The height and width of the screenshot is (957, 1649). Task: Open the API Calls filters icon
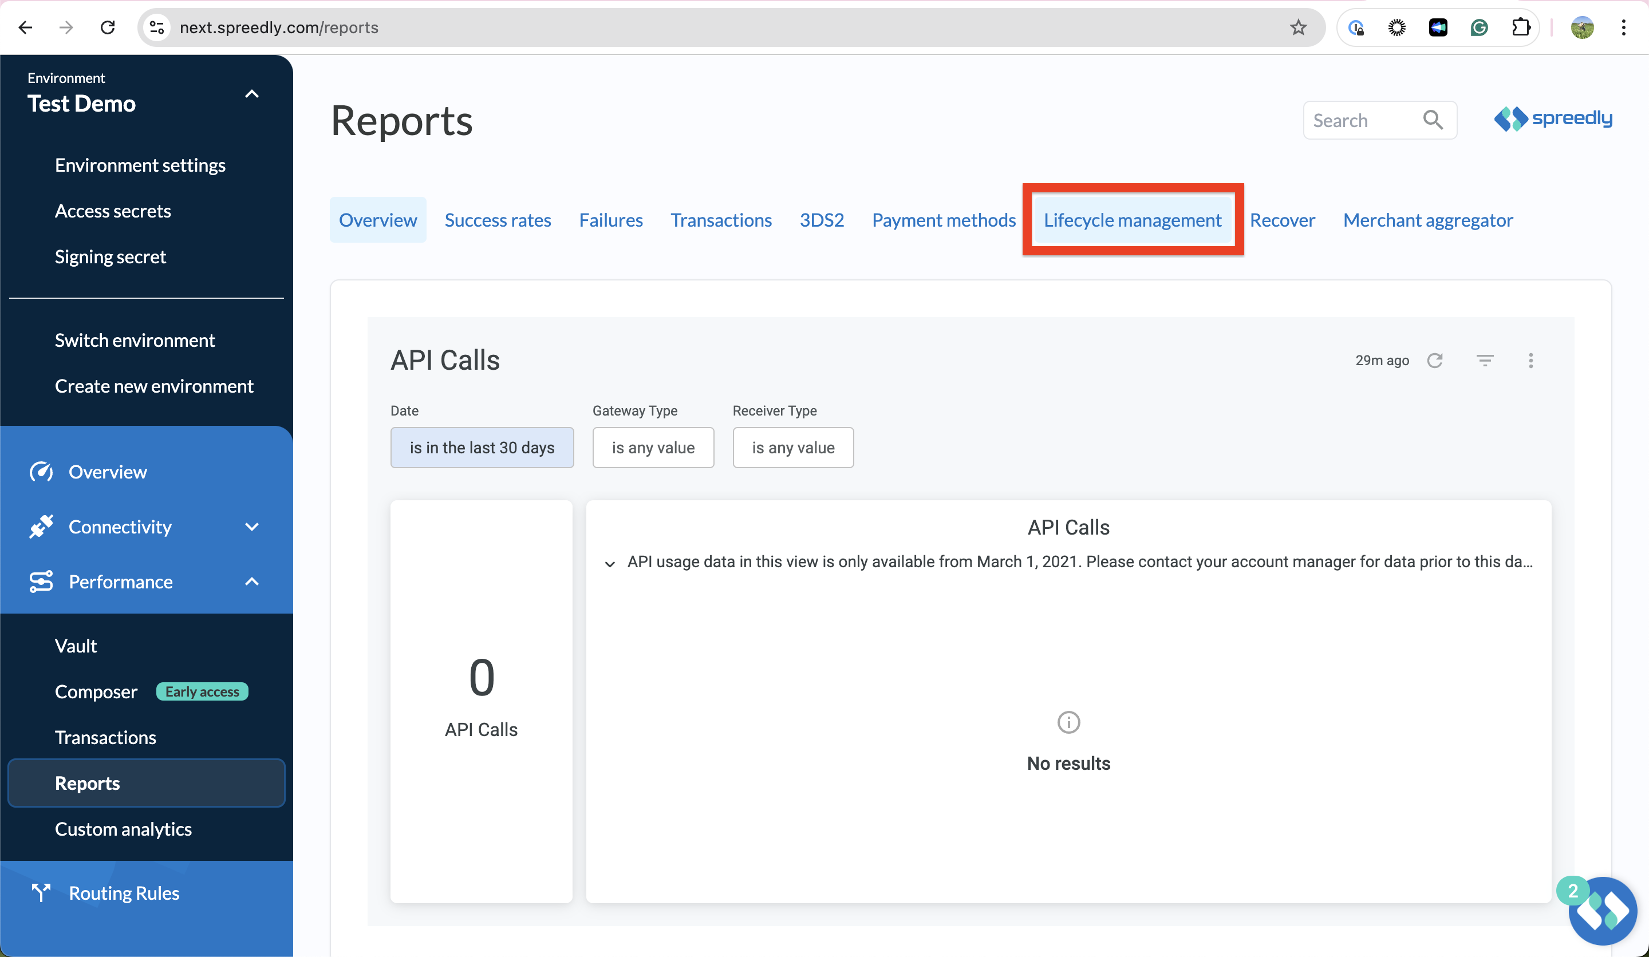tap(1485, 361)
